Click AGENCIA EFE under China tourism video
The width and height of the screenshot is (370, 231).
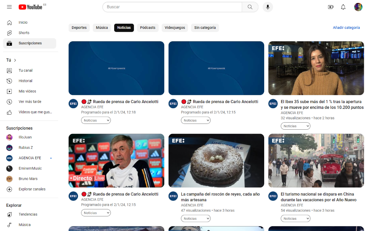(x=292, y=205)
